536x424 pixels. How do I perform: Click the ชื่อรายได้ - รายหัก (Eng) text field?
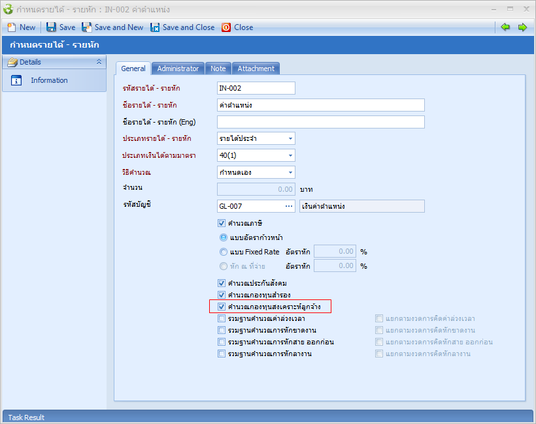coord(320,122)
